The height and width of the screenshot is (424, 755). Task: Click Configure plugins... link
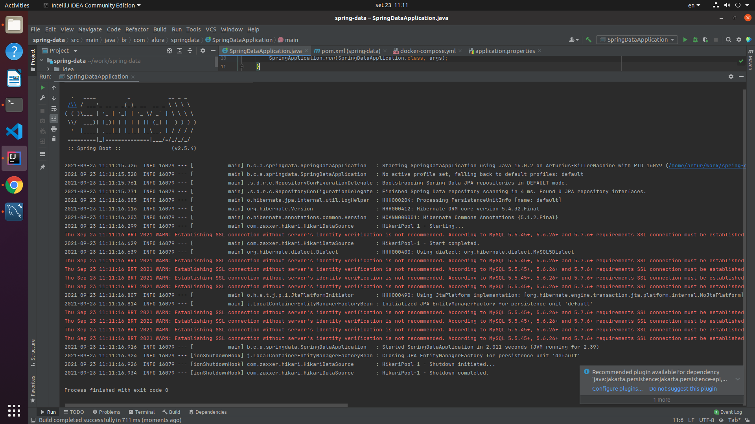click(x=617, y=389)
